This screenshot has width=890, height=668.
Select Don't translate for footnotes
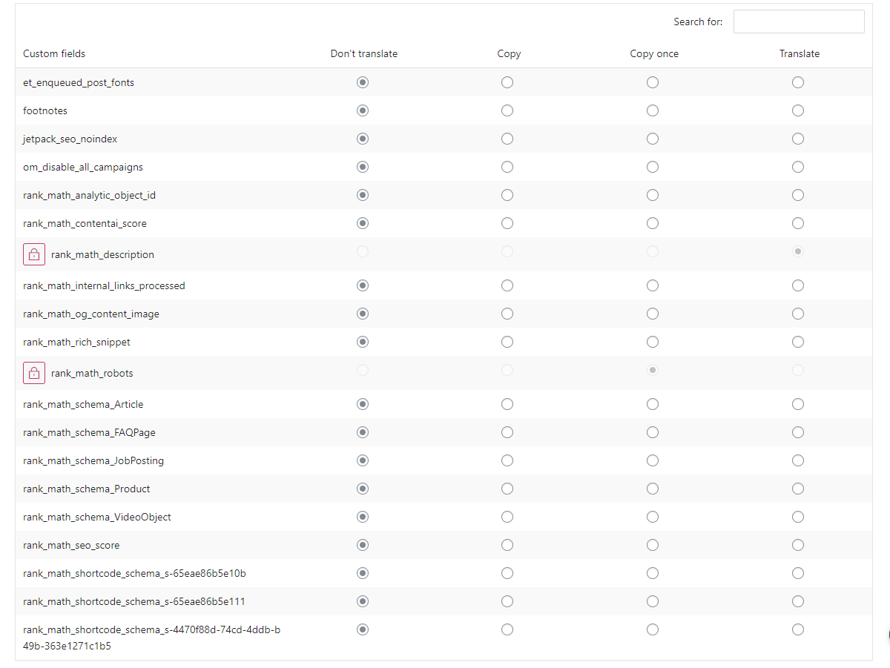pyautogui.click(x=363, y=110)
